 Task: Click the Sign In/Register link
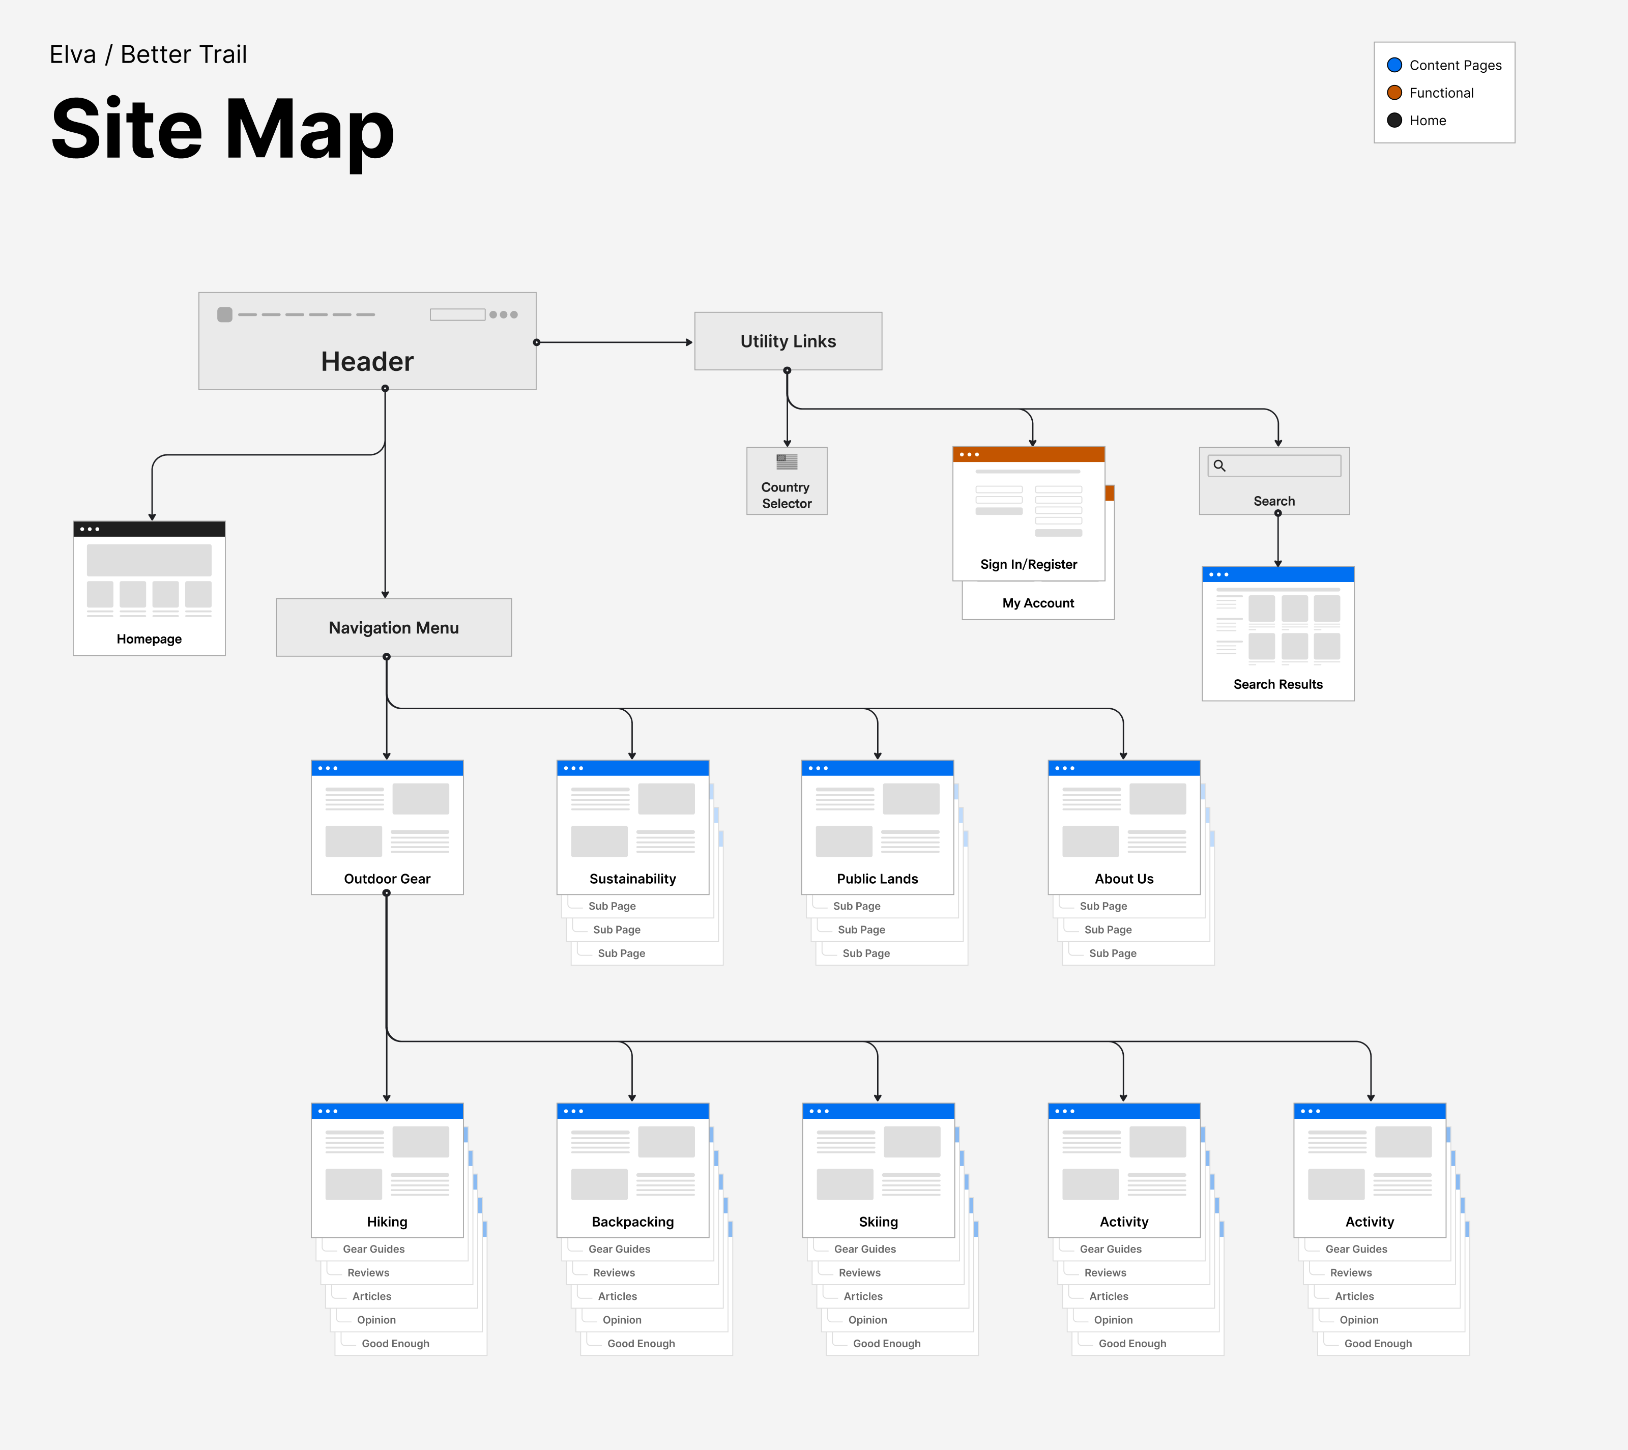(x=1029, y=564)
